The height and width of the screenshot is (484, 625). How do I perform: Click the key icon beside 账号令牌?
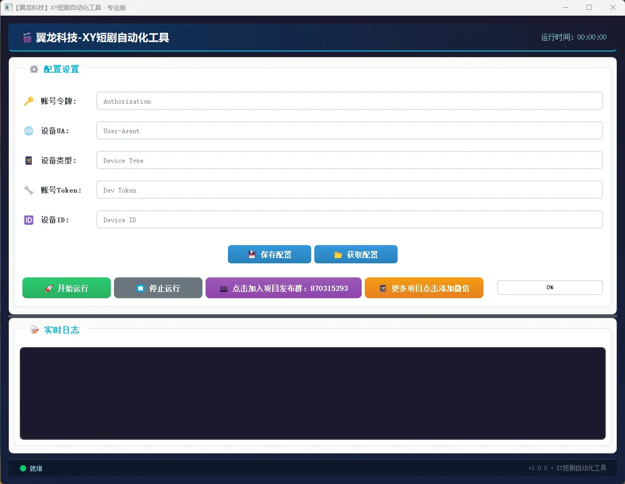pos(29,101)
